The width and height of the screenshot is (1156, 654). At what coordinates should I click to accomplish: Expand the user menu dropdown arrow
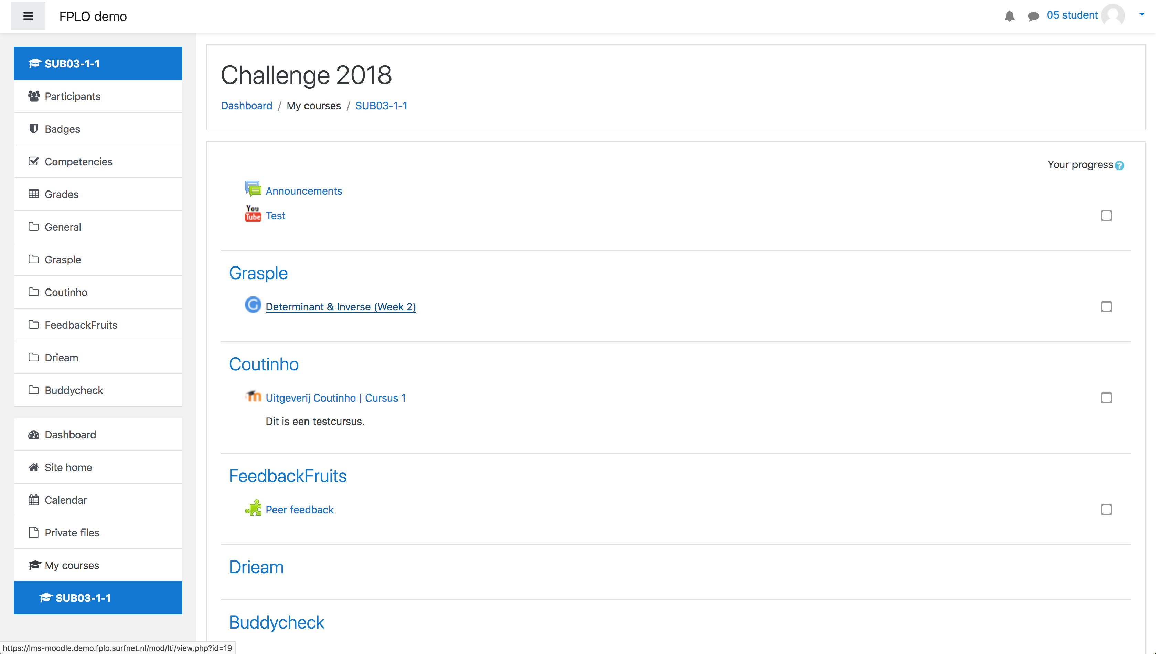[x=1142, y=14]
